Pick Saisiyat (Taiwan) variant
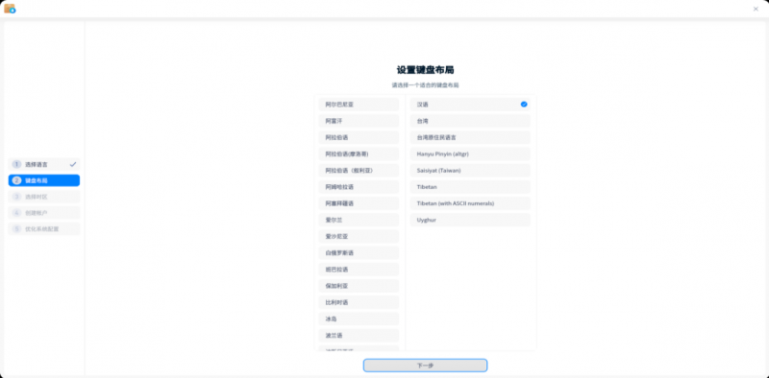The height and width of the screenshot is (378, 769). (470, 171)
